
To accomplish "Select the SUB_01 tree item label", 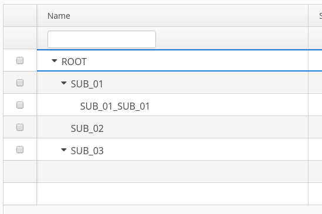I will (x=87, y=84).
